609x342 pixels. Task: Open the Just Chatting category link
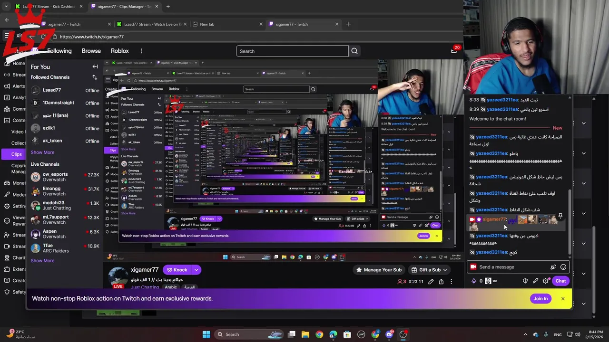pos(145,287)
